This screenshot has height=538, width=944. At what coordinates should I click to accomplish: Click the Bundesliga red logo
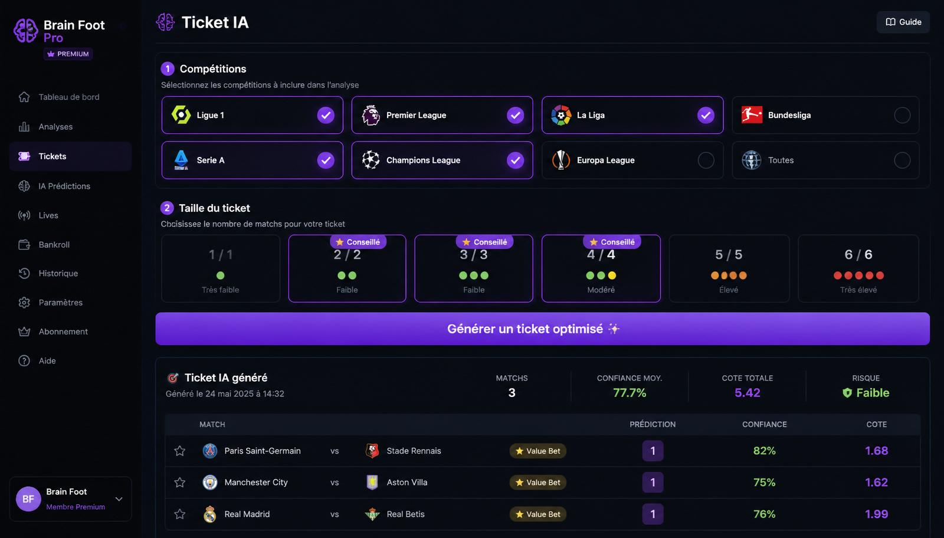[x=752, y=115]
